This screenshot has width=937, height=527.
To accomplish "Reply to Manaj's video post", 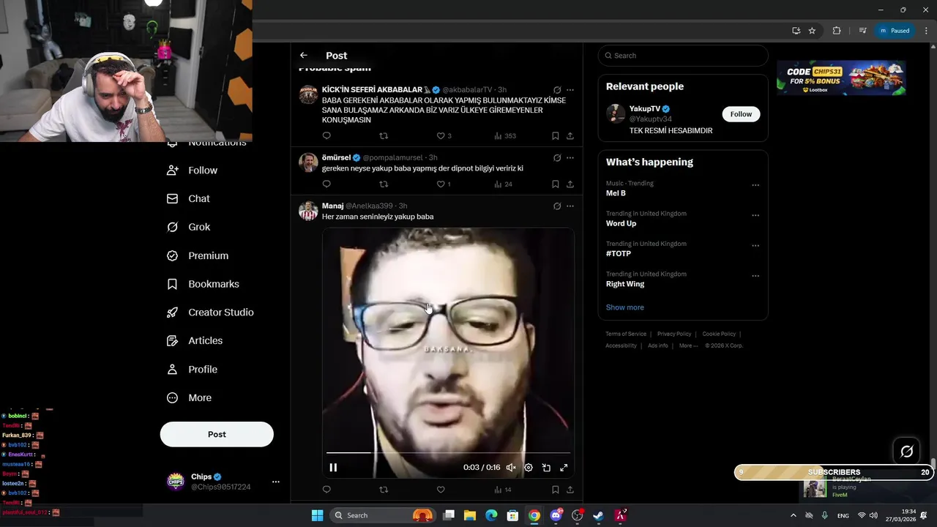I will pyautogui.click(x=326, y=489).
